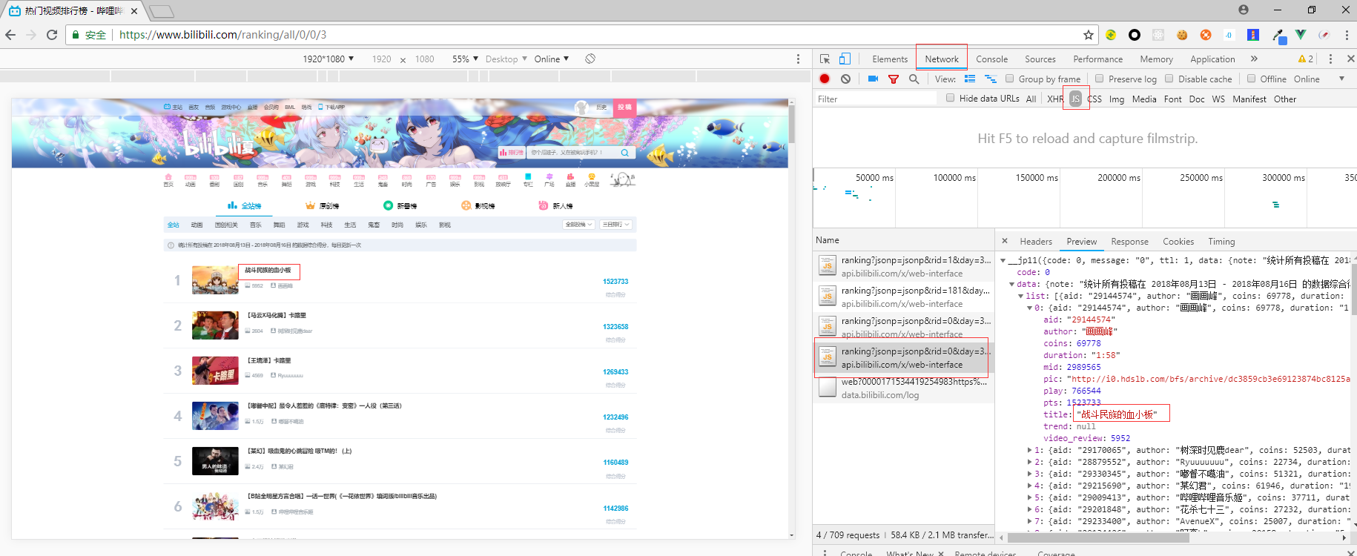The image size is (1357, 556).
Task: Select the ranking request with rid=181
Action: pyautogui.click(x=904, y=297)
